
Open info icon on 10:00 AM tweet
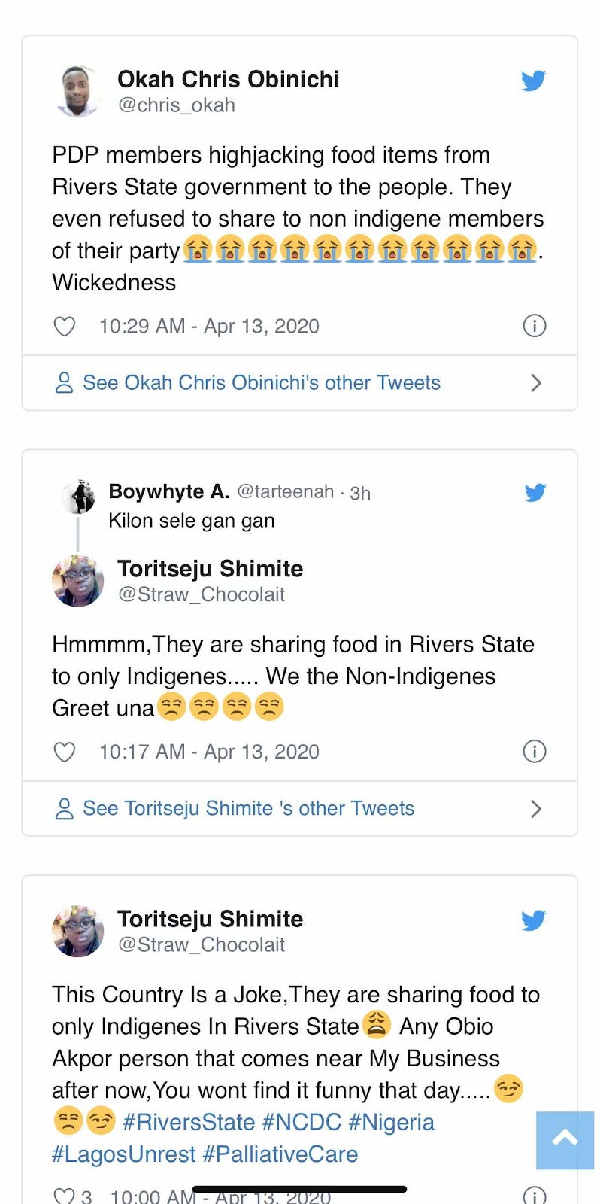coord(534,1195)
